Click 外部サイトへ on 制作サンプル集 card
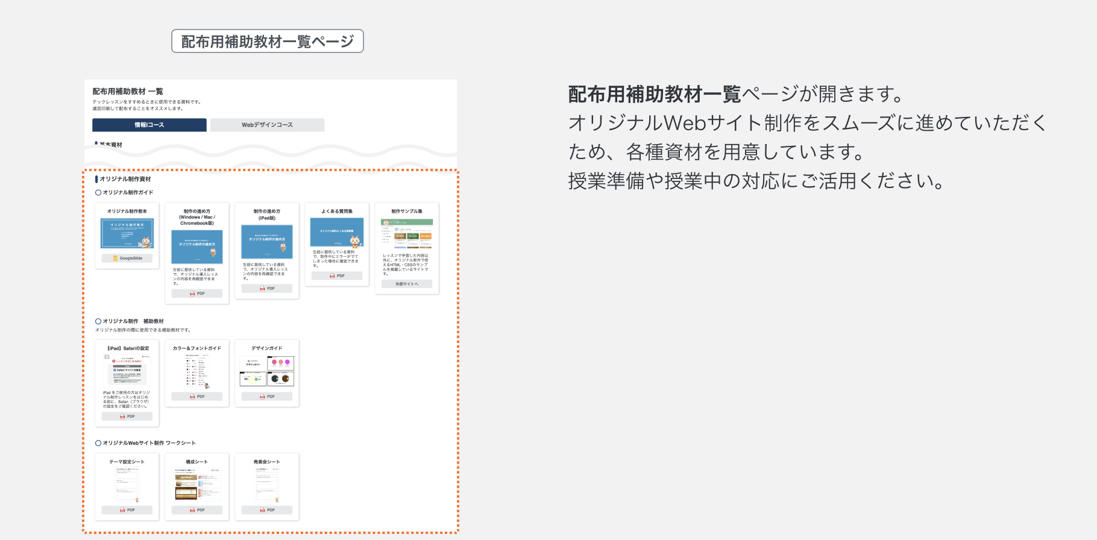Screen dimensions: 1097x540 pos(407,284)
